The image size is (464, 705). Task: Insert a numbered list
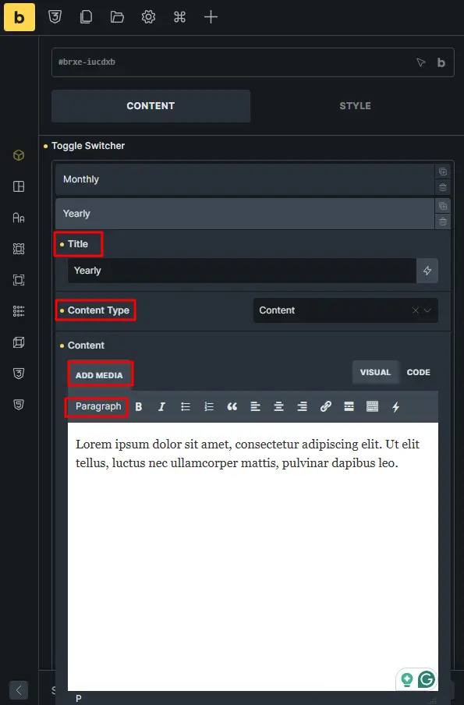pos(209,407)
